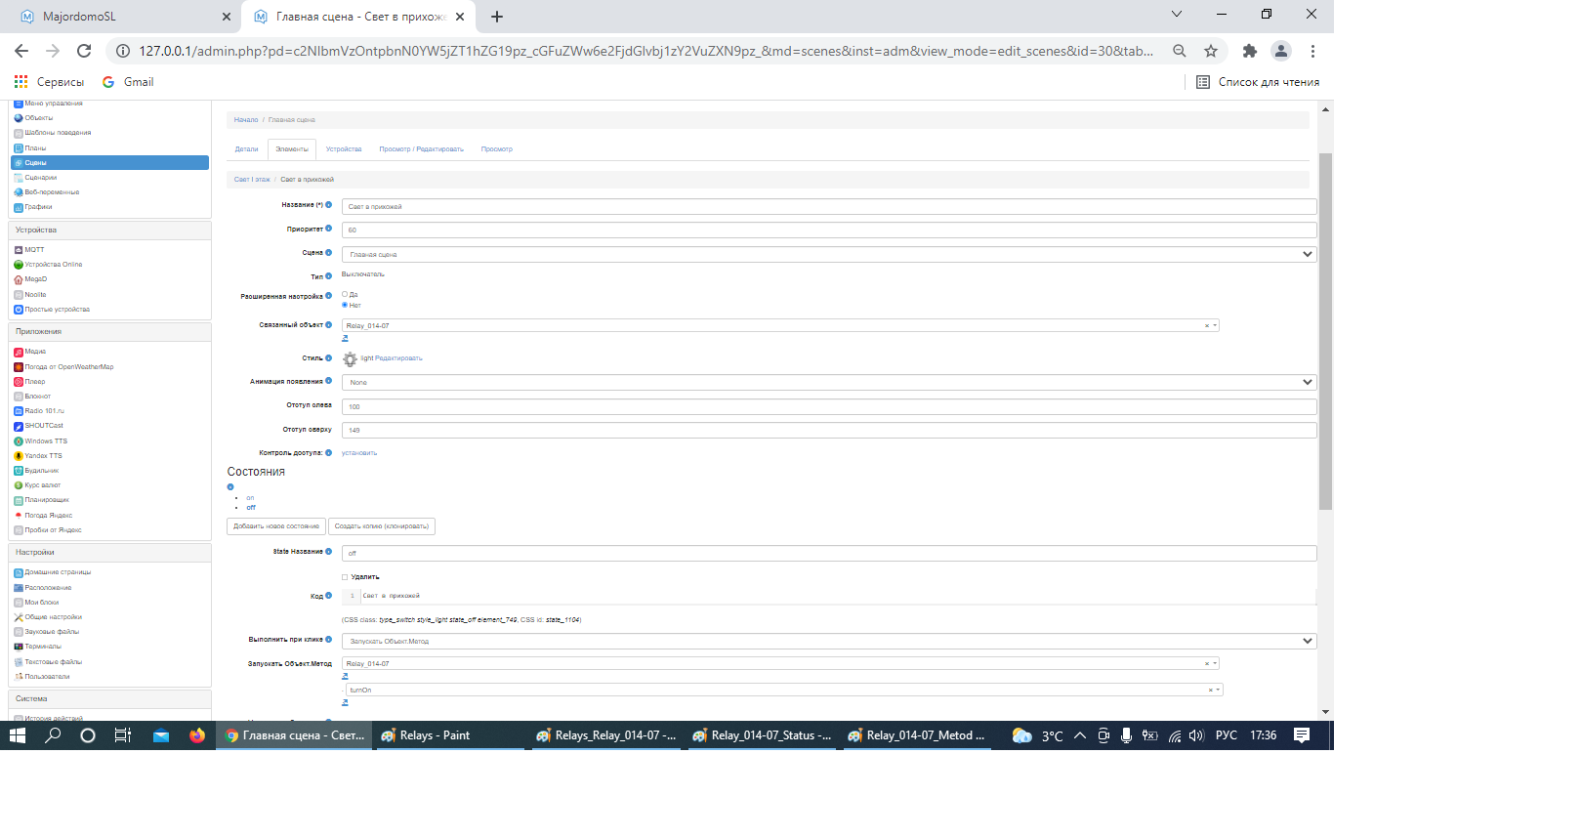This screenshot has height=838, width=1582.
Task: Open the OpenWeatherMap weather icon
Action: [x=19, y=367]
